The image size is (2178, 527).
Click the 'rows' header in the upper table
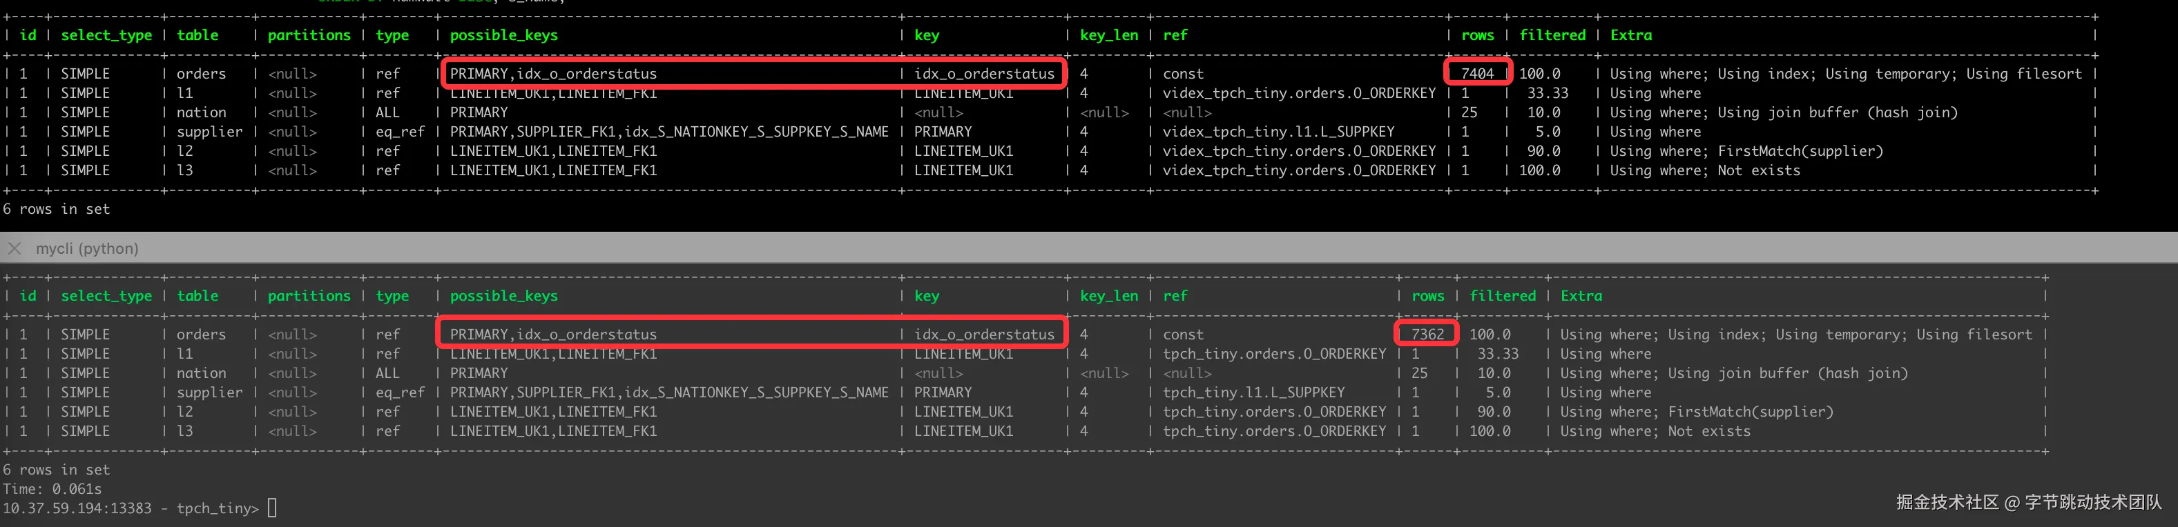point(1477,35)
